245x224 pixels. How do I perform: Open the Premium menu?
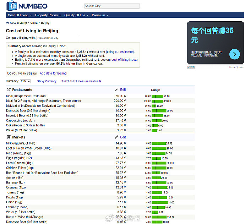100,15
